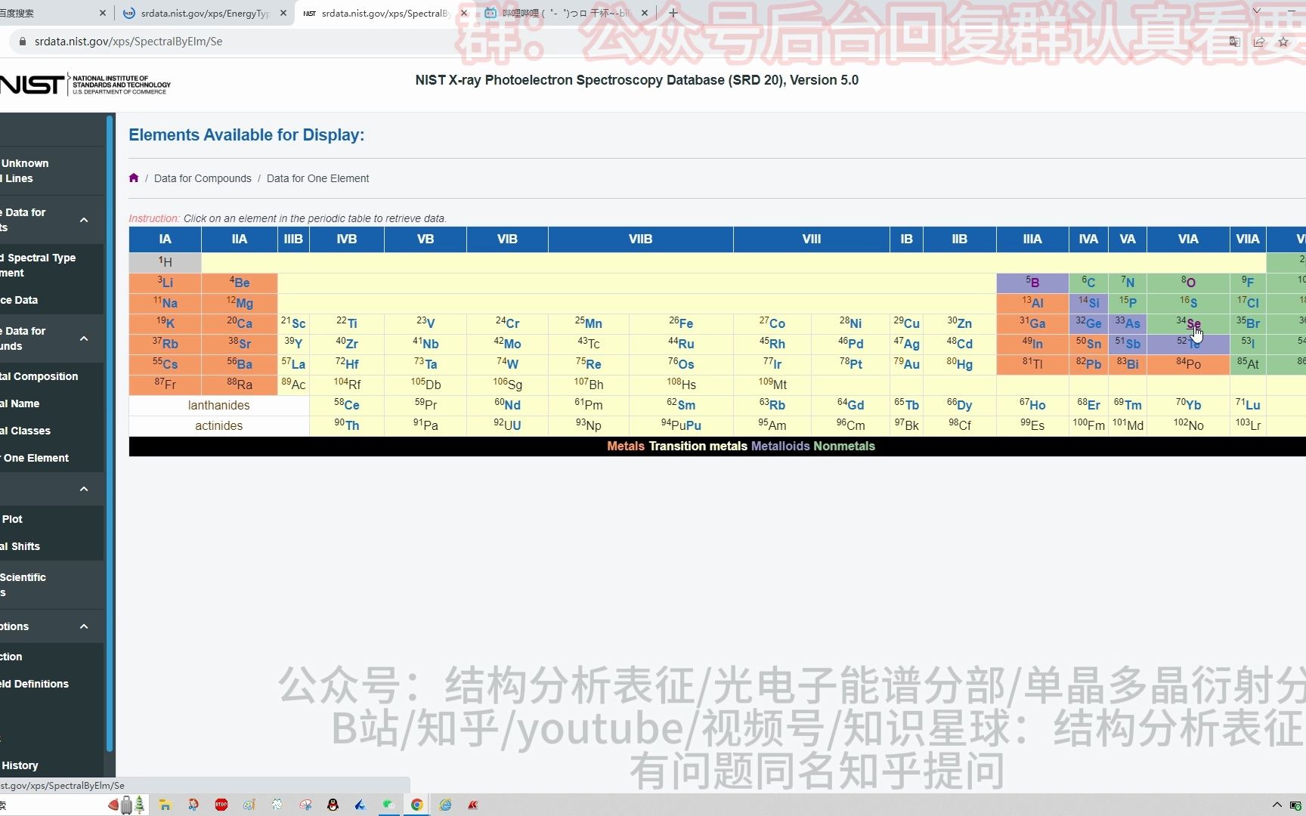1306x816 pixels.
Task: Open the Unknown Lines sidebar item
Action: (x=51, y=171)
